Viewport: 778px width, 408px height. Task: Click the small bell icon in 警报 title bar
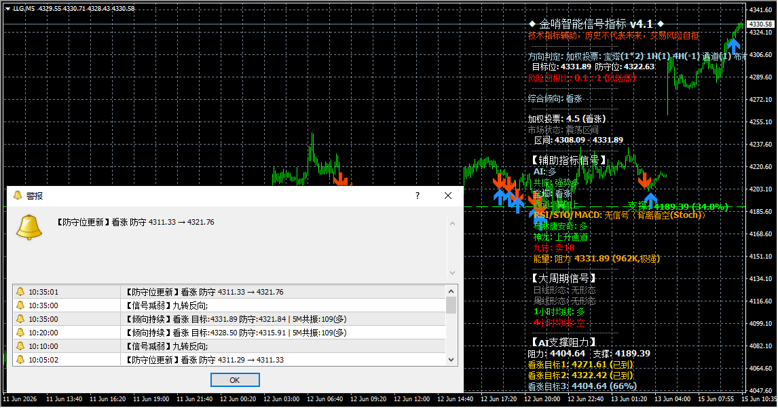[x=18, y=196]
